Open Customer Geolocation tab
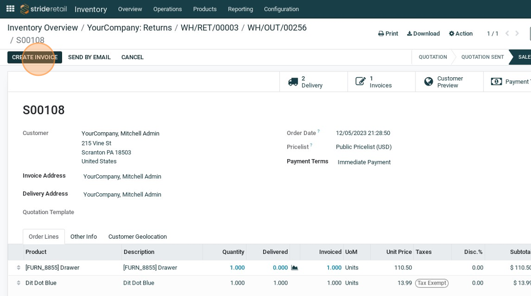The image size is (531, 296). 137,237
